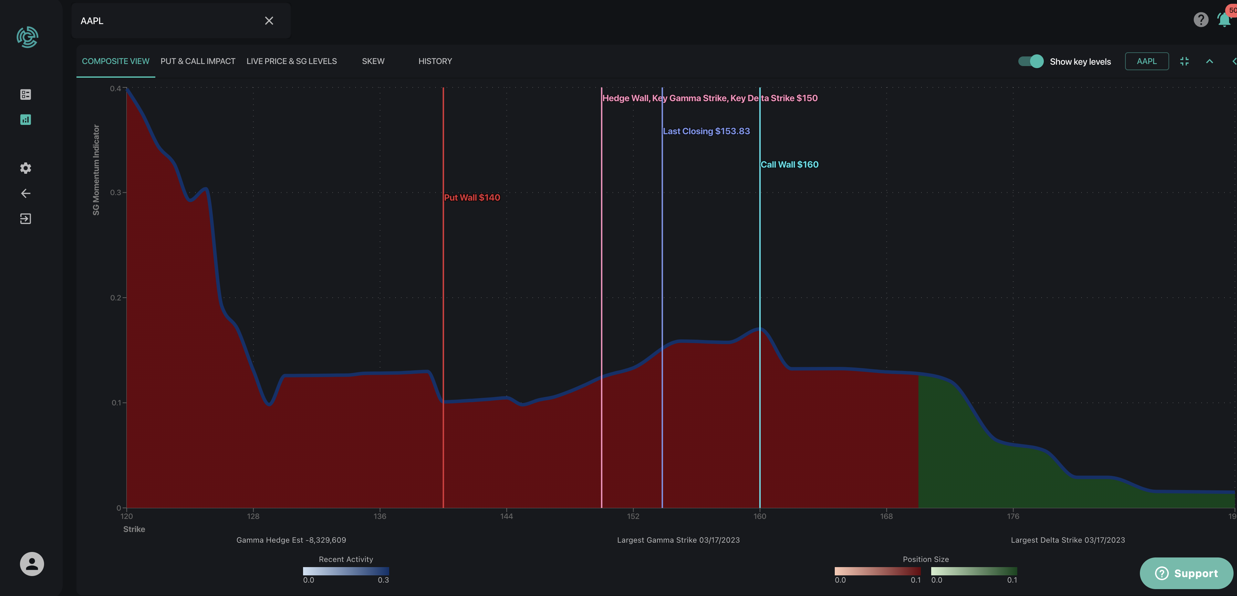Click the SG Momentum Indicator axis label
Screen dimensions: 1237x596
(96, 170)
